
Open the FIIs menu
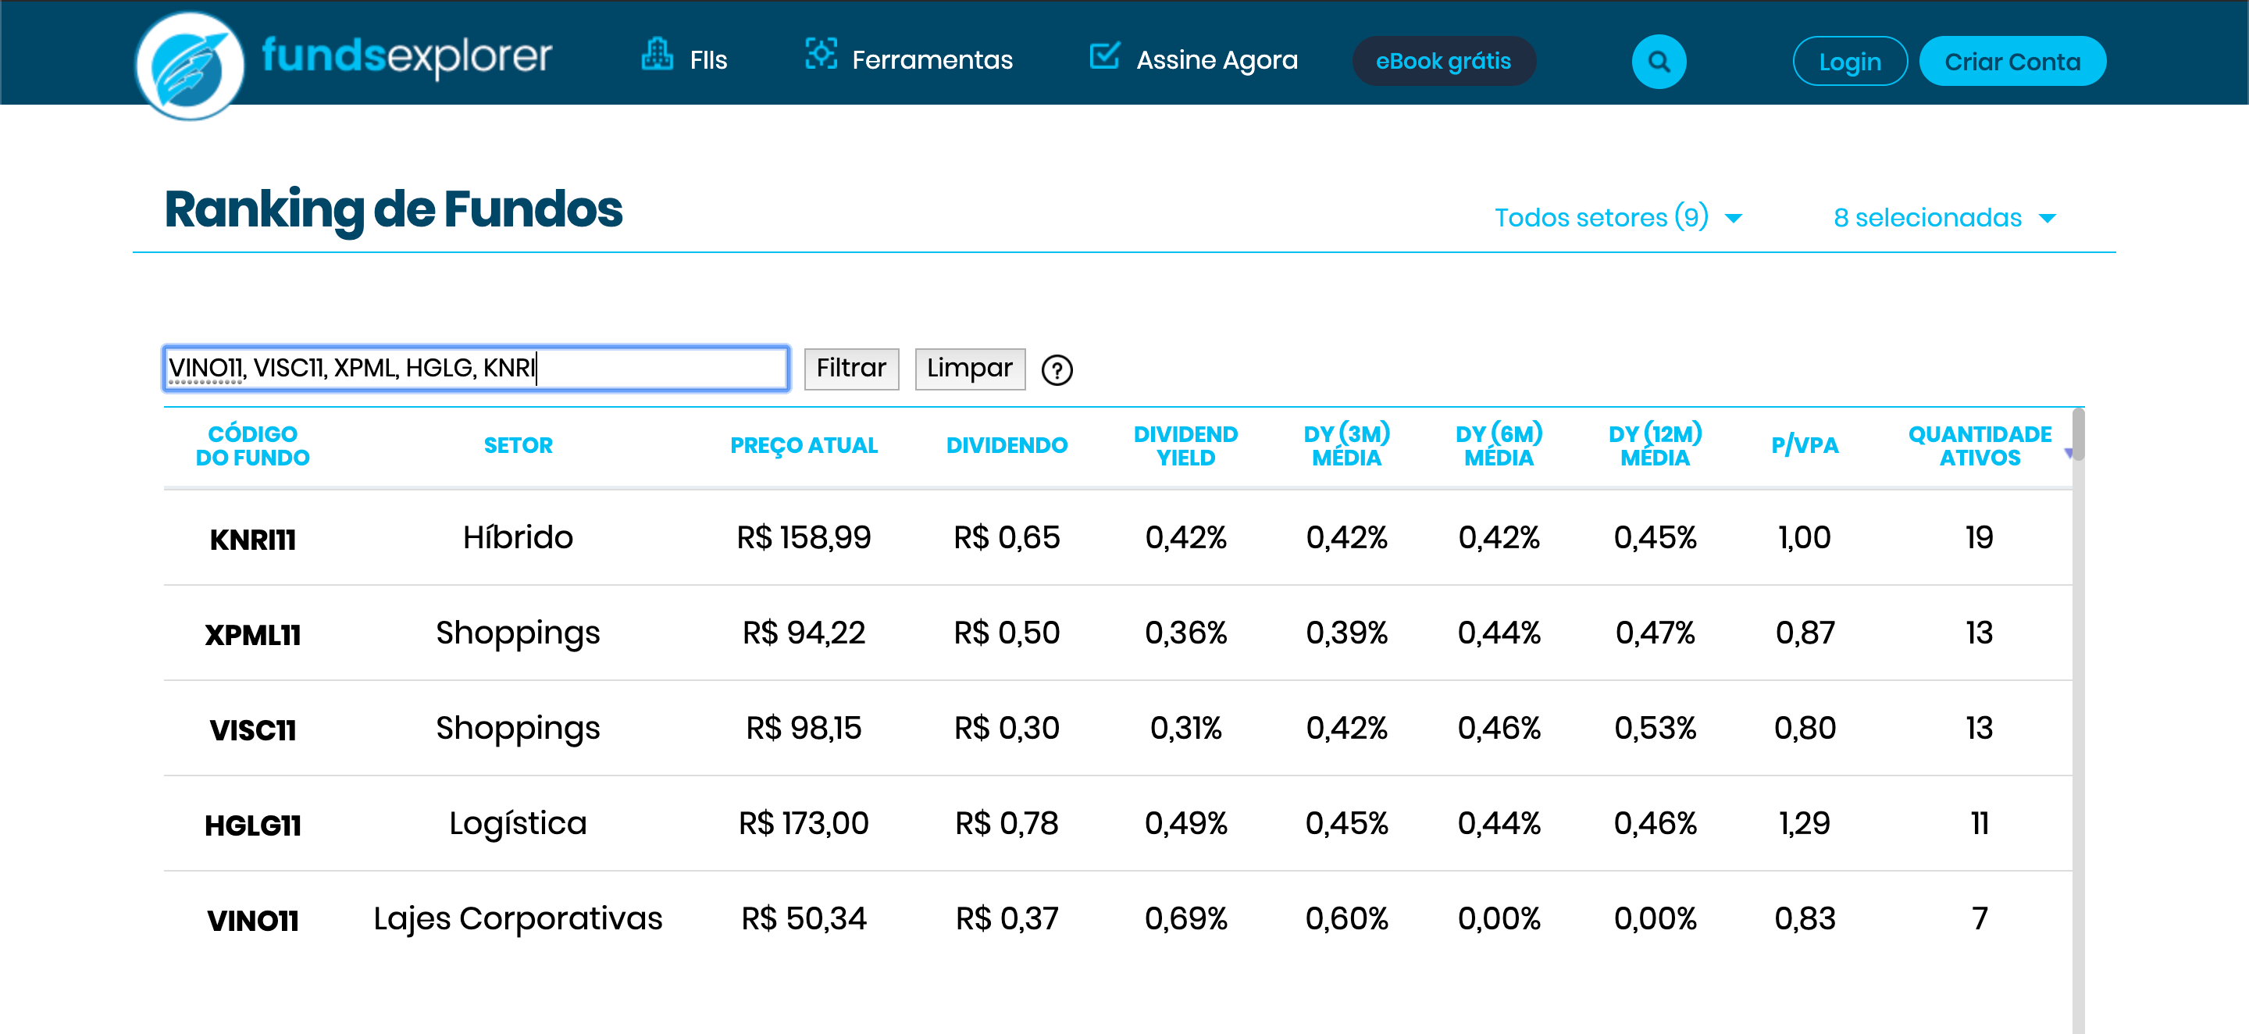tap(708, 60)
